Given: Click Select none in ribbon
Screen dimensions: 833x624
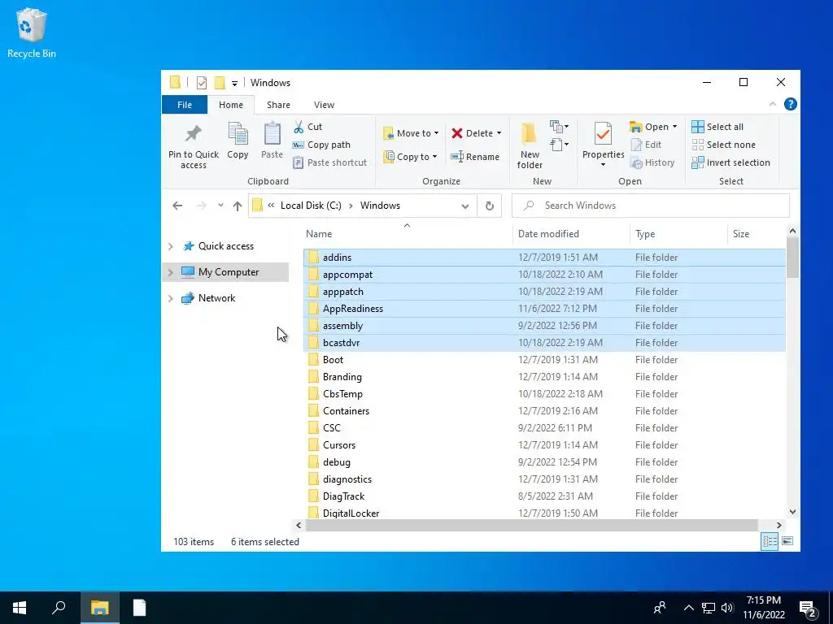Looking at the screenshot, I should point(723,145).
